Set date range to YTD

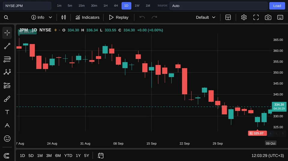(x=68, y=156)
